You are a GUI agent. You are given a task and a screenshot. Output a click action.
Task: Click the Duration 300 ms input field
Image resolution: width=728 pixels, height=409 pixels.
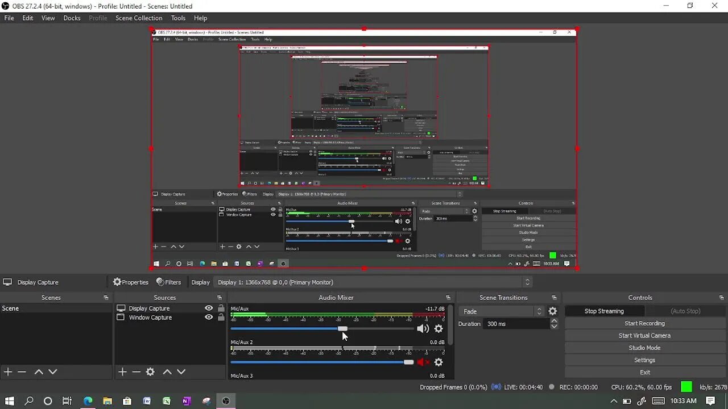point(516,324)
